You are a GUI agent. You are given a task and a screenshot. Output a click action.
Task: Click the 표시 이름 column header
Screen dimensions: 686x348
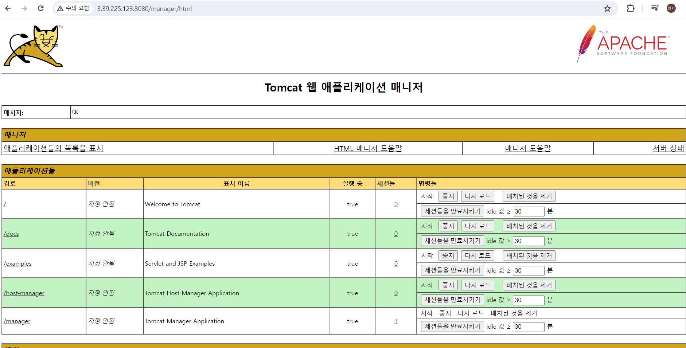pos(237,184)
